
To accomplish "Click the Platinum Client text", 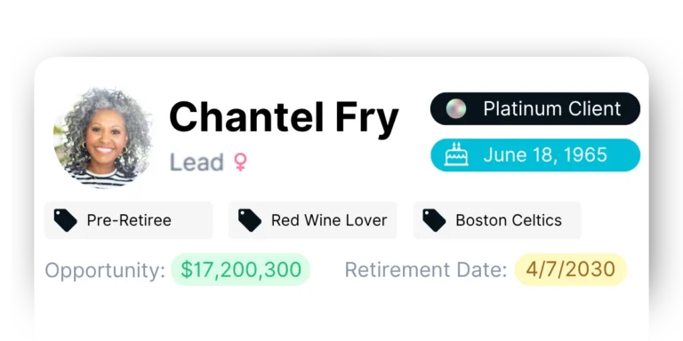I will (x=552, y=108).
